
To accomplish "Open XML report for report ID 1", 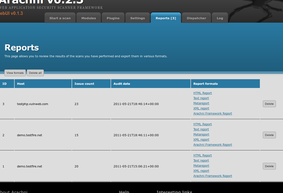I will point(201,171).
